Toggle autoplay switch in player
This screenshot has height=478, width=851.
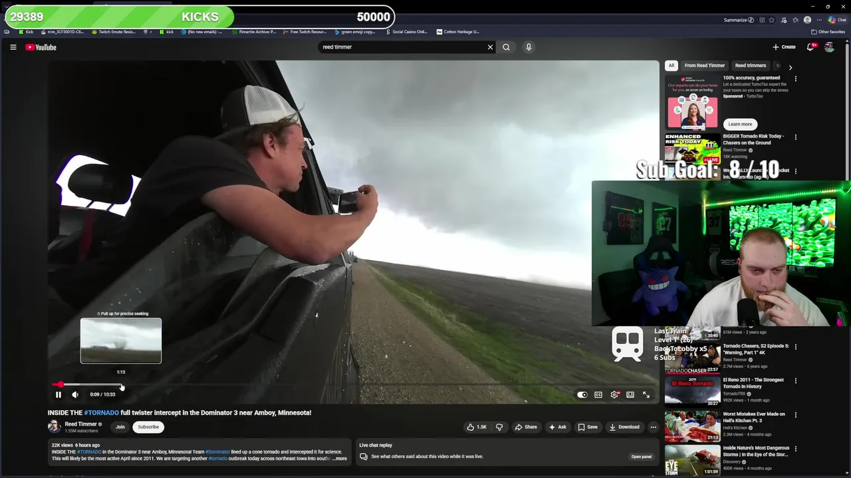click(x=582, y=394)
